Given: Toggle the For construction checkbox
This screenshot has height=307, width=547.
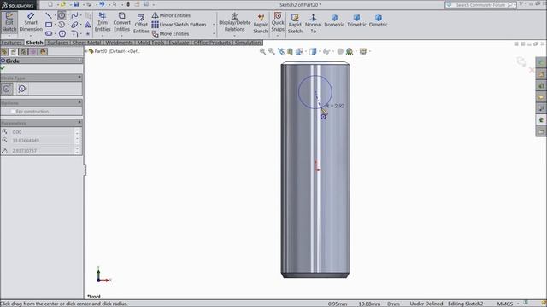Looking at the screenshot, I should click(13, 112).
